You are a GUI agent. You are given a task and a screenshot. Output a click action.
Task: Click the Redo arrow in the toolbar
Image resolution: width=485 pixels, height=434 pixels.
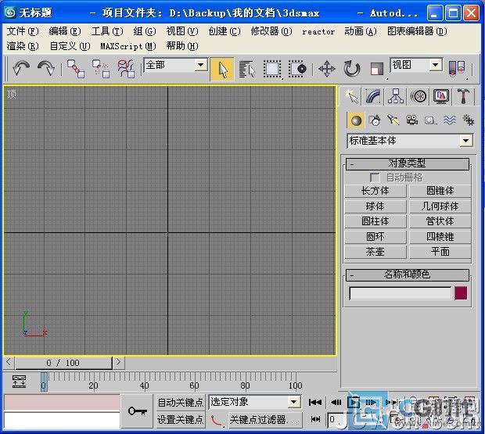(46, 68)
